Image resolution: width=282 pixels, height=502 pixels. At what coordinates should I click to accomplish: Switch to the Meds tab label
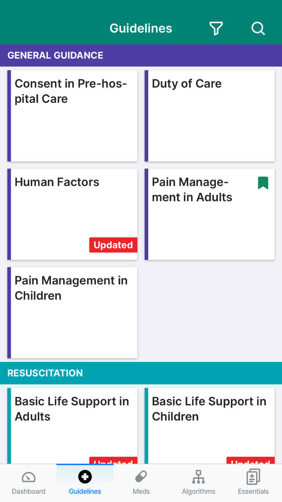(141, 492)
